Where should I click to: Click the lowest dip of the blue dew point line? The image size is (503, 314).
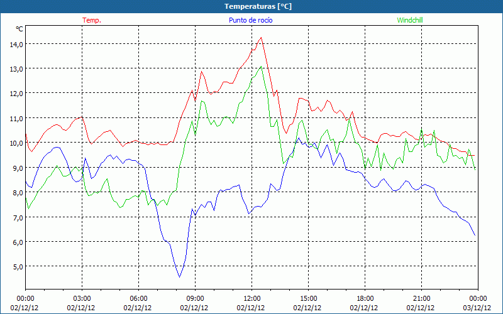click(x=179, y=276)
